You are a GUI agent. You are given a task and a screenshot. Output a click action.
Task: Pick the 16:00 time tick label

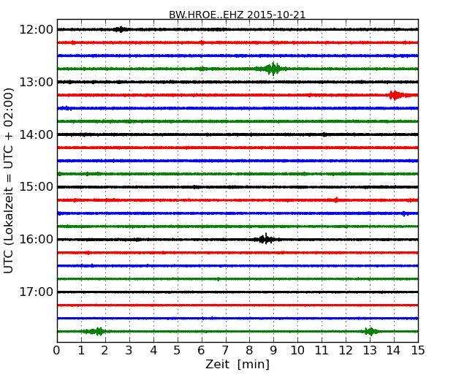[36, 240]
